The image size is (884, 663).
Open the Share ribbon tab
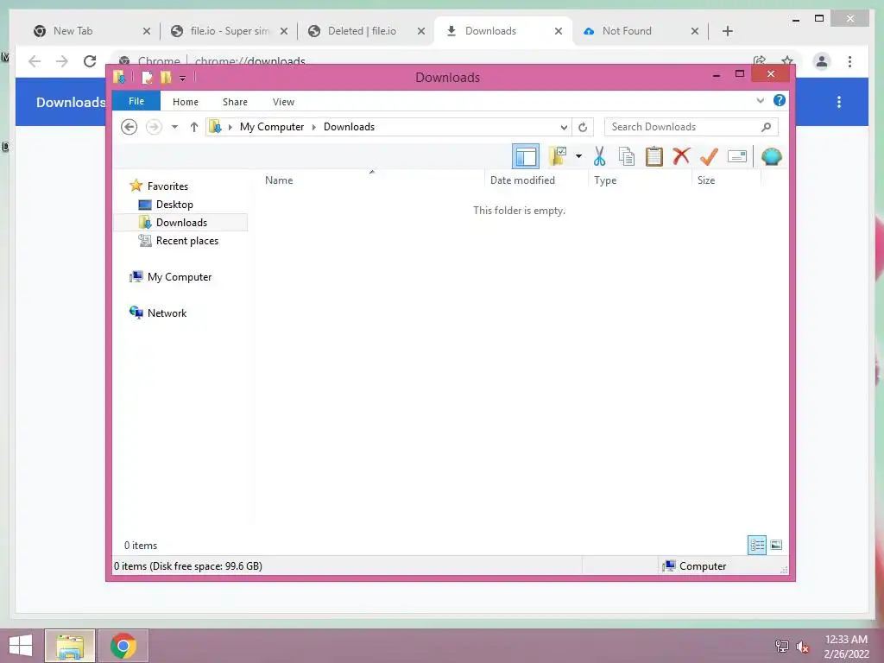click(235, 102)
